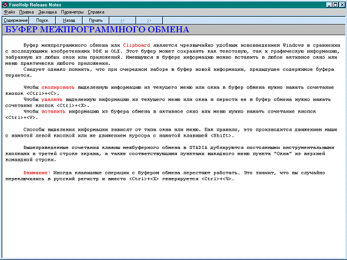
Task: Click the text <Ctrl>+<V>
Action: coord(20,118)
